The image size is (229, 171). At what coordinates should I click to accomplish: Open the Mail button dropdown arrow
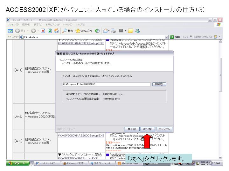click(109, 31)
